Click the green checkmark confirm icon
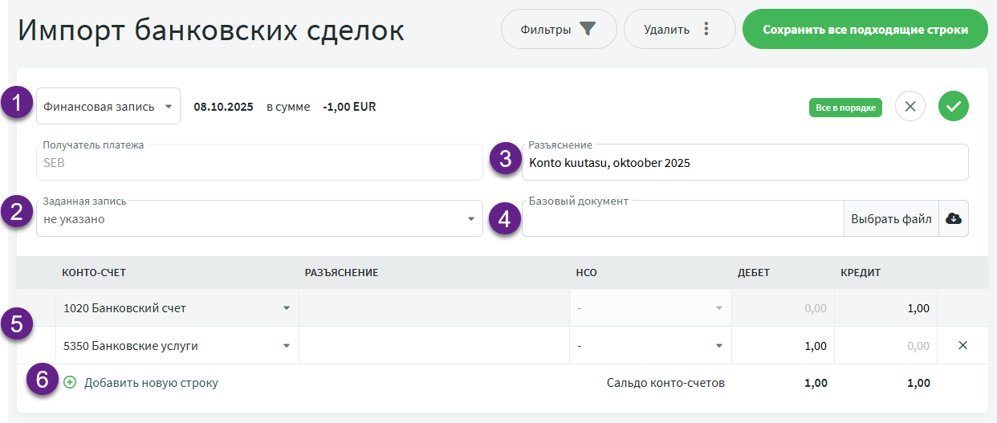997x423 pixels. click(x=953, y=107)
